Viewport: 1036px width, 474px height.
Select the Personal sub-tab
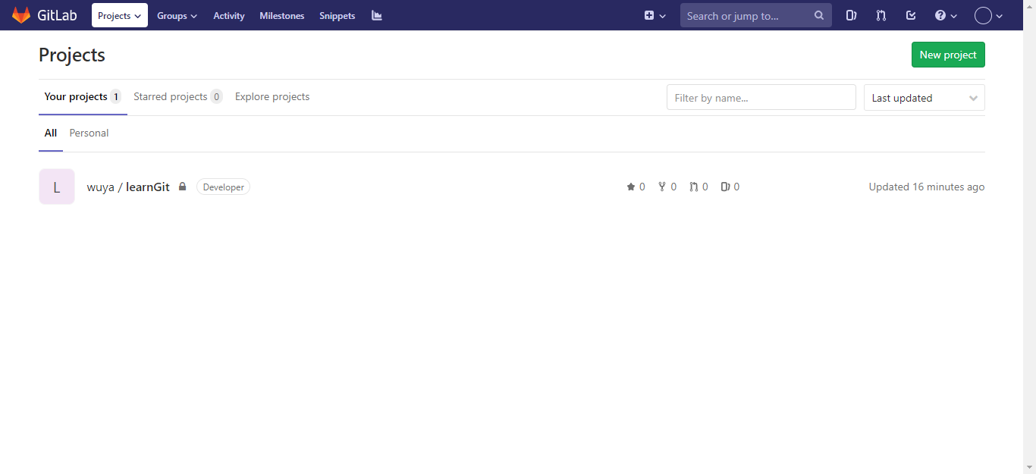coord(89,133)
